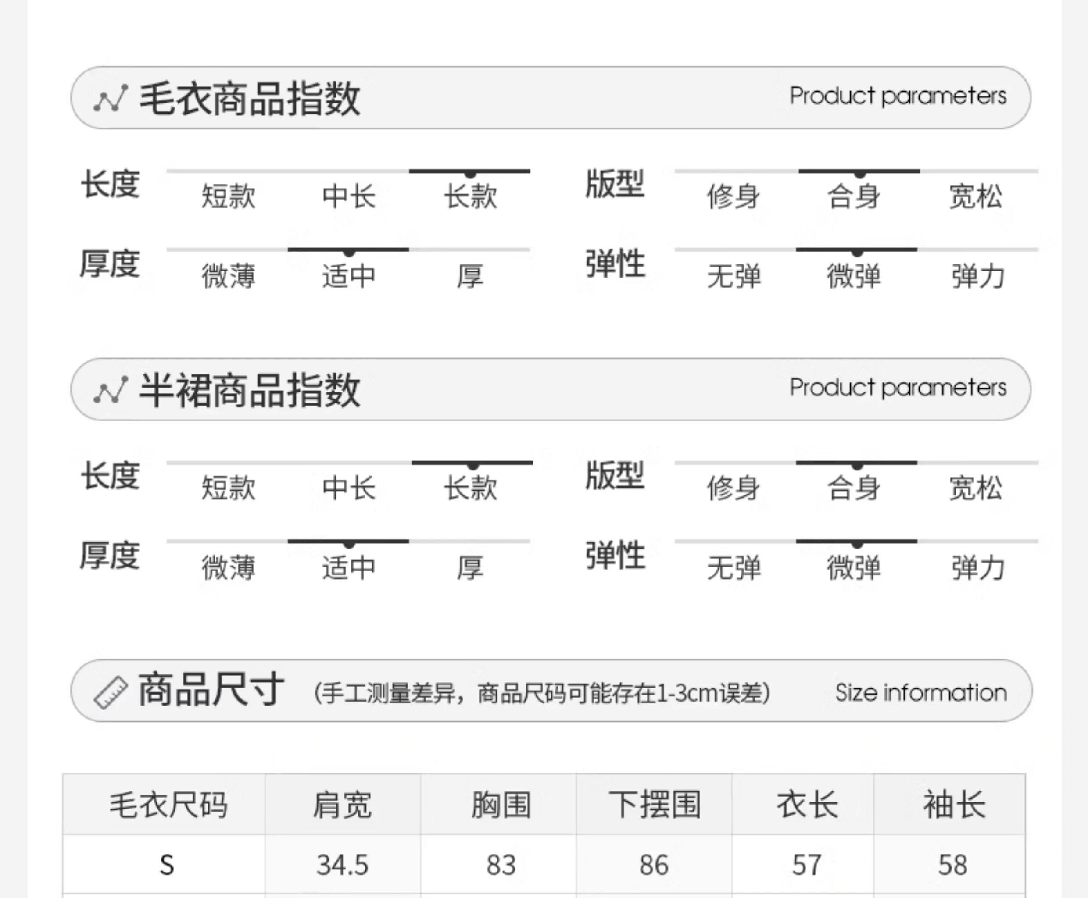Click the chart icon beside 毛衣商品指数

[x=110, y=98]
